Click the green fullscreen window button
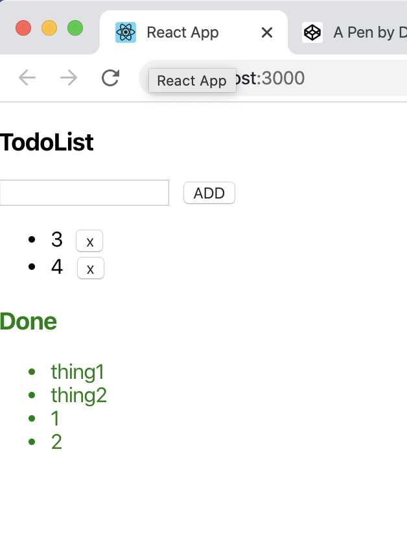 coord(75,28)
